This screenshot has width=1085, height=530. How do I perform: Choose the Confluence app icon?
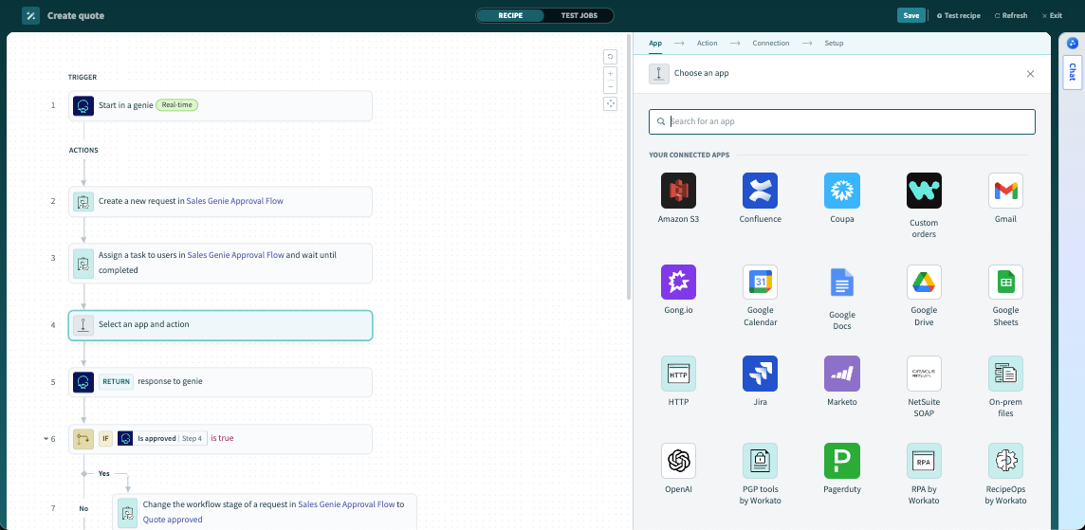point(760,191)
